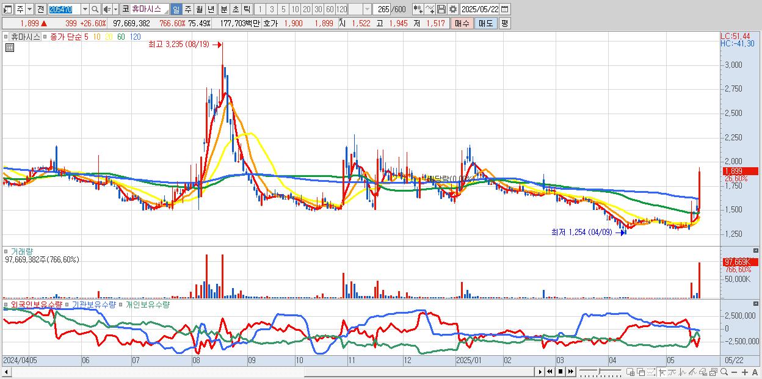Screen dimensions: 762x379
Task: Click the minus zoom-out icon
Action: click(734, 372)
